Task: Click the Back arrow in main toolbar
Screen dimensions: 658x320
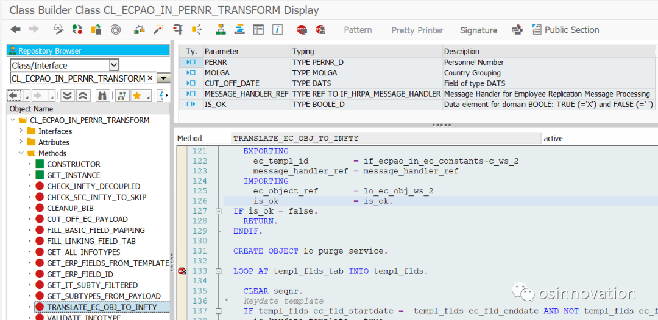Action: coord(15,29)
